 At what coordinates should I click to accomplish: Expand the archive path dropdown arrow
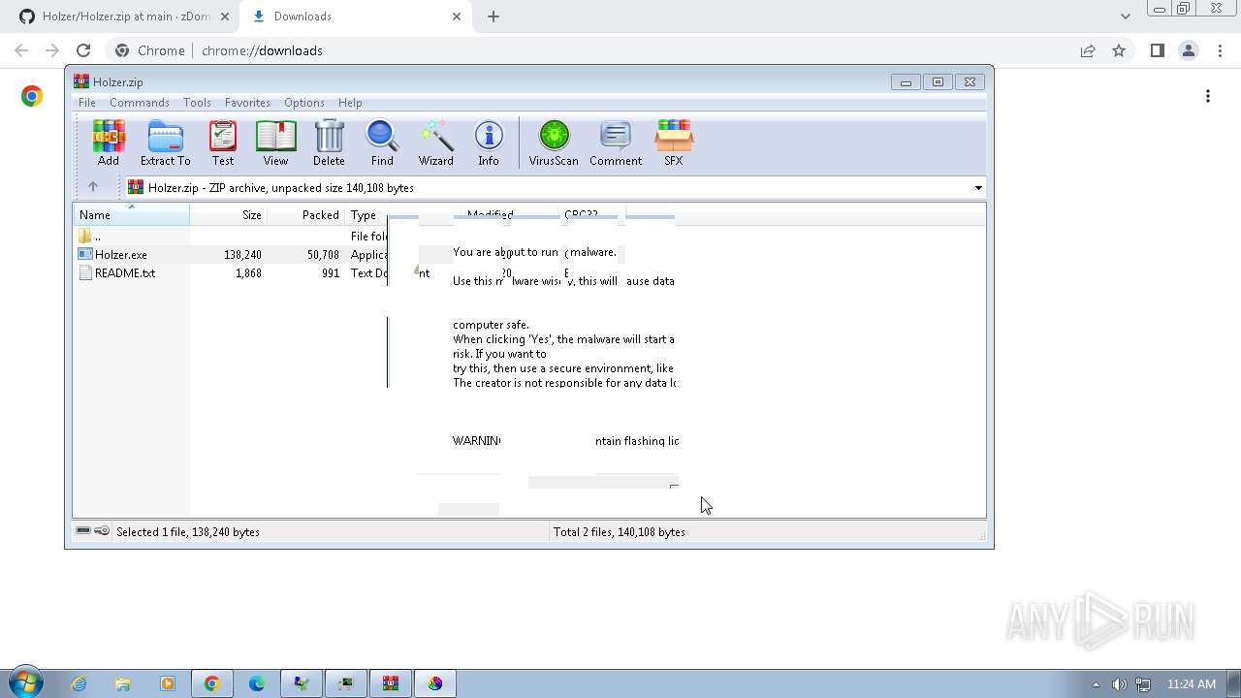click(x=978, y=188)
